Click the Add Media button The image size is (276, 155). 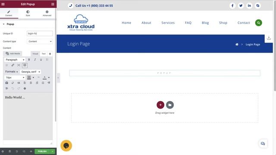coord(13,53)
